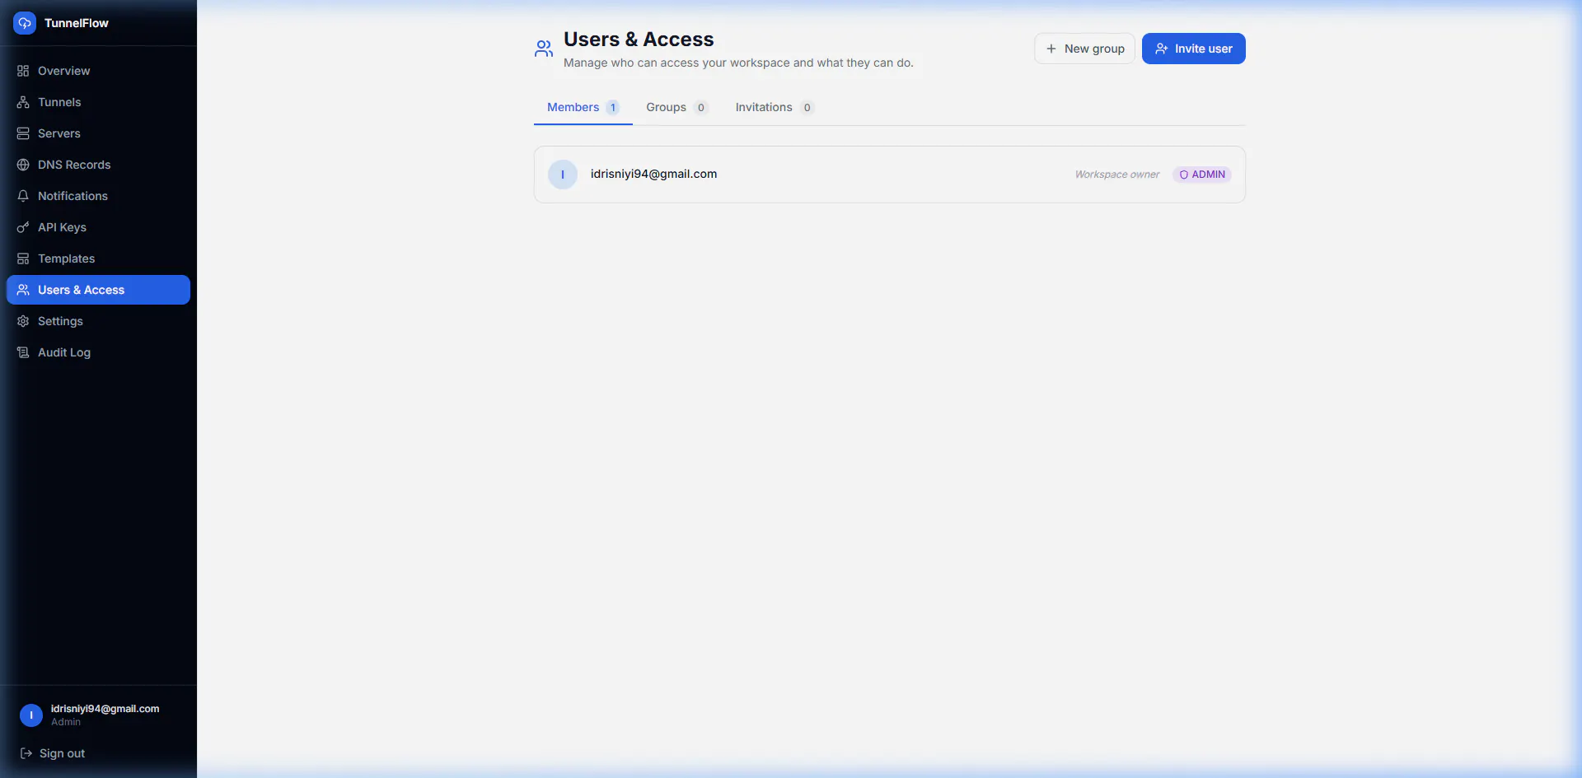The image size is (1582, 778).
Task: Open the Overview page
Action: [x=98, y=71]
